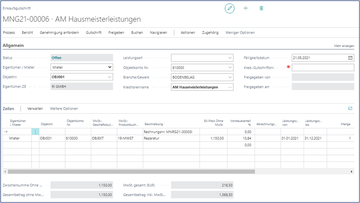
Task: Open the calendar picker for Fälligkeitsdatum
Action: coord(350,58)
